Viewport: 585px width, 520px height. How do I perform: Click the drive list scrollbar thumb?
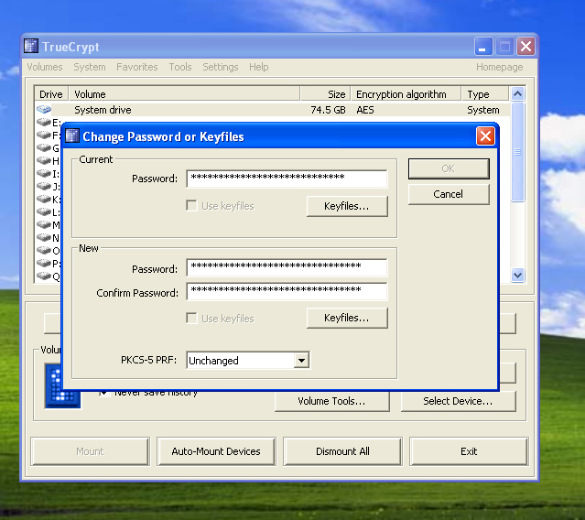[517, 152]
